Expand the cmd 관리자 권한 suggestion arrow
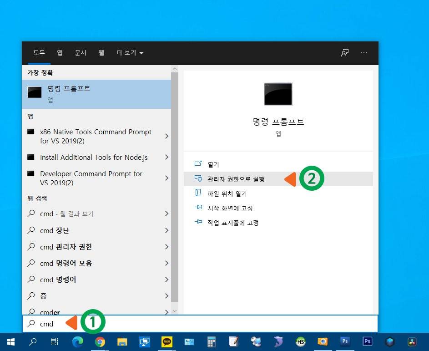The height and width of the screenshot is (351, 429). point(167,247)
